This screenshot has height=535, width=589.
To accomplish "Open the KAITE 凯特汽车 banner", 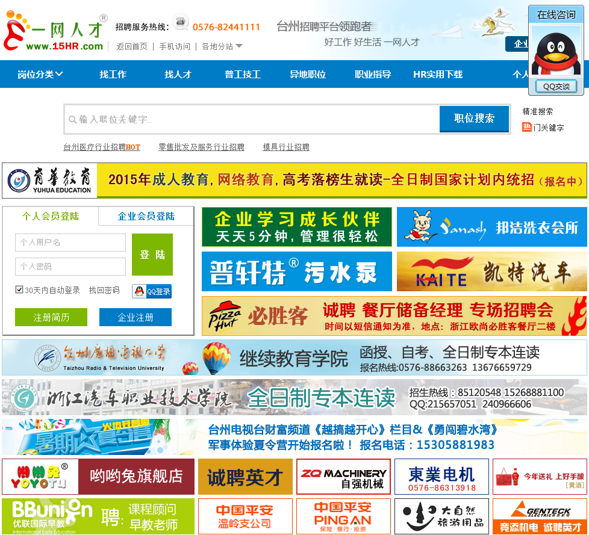I will coord(491,271).
